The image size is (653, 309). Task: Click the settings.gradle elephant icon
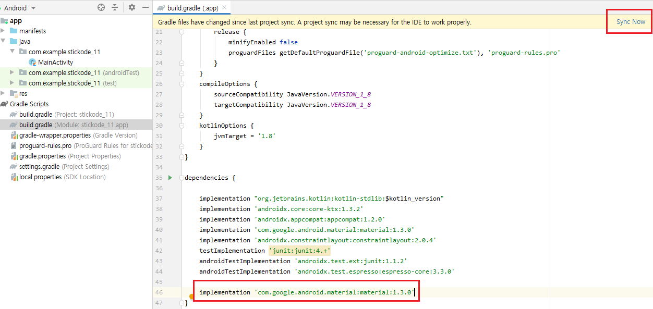click(x=14, y=167)
